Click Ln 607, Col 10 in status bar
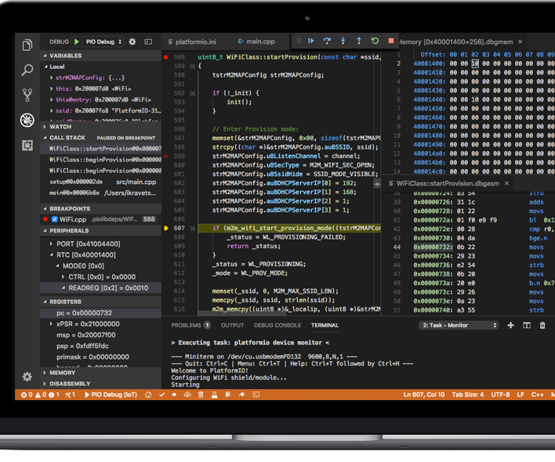The image size is (555, 462). click(423, 395)
